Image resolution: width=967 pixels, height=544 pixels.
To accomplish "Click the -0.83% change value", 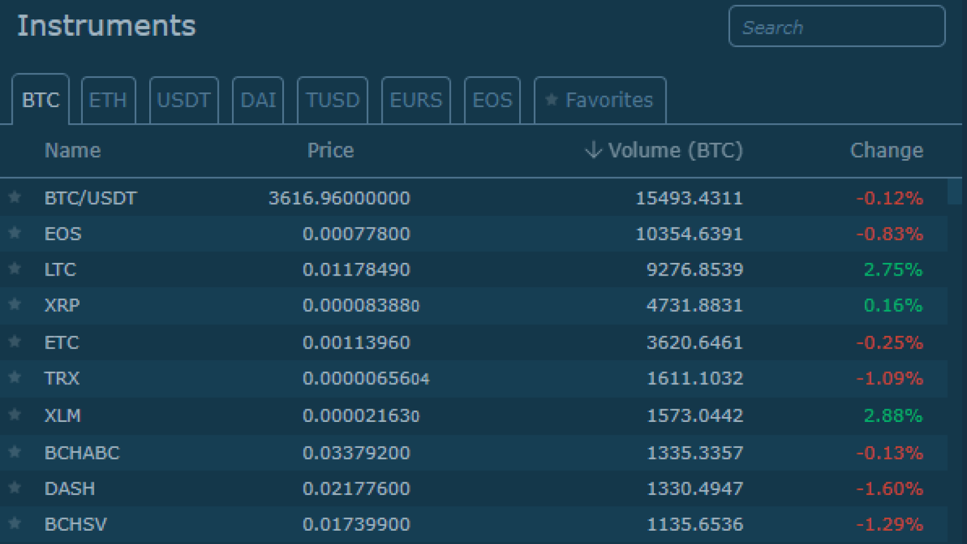I will coord(890,234).
